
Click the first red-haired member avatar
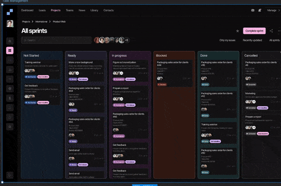pyautogui.click(x=97, y=40)
